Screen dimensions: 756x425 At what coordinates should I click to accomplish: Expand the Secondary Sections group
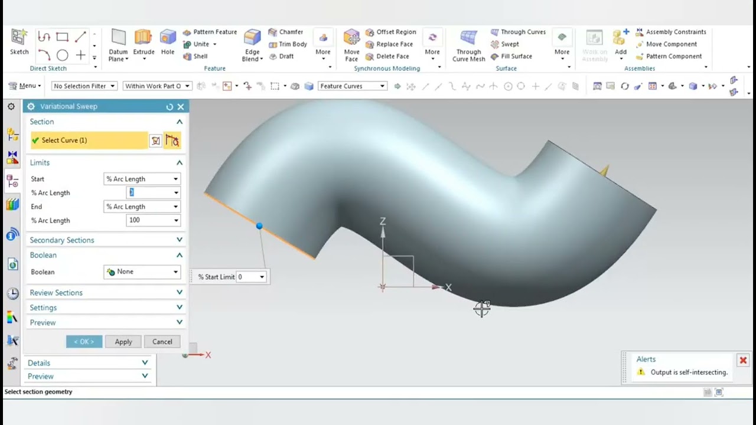click(x=180, y=240)
